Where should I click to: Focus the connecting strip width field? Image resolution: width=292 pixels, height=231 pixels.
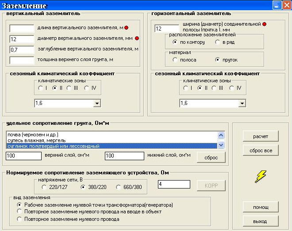[167, 28]
